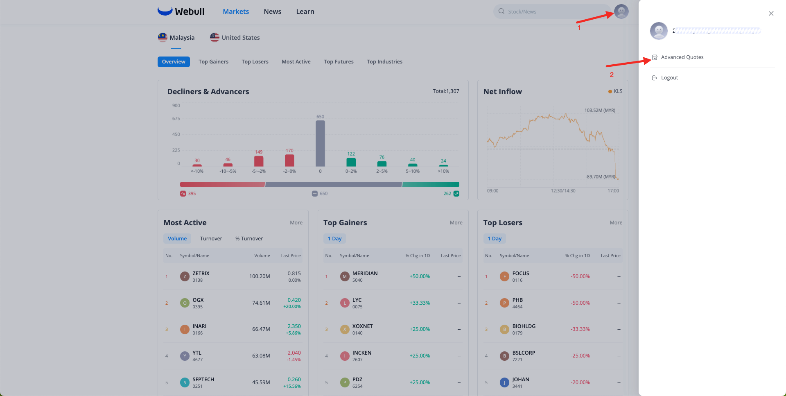Screen dimensions: 786x396
Task: Click the YTL stock badge icon
Action: click(185, 356)
